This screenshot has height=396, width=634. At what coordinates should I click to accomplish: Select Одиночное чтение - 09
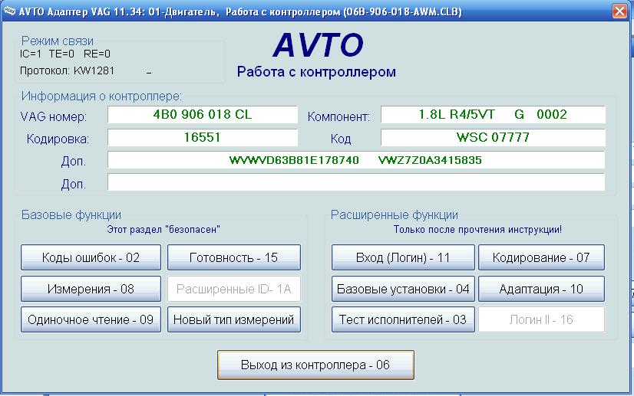click(x=91, y=319)
